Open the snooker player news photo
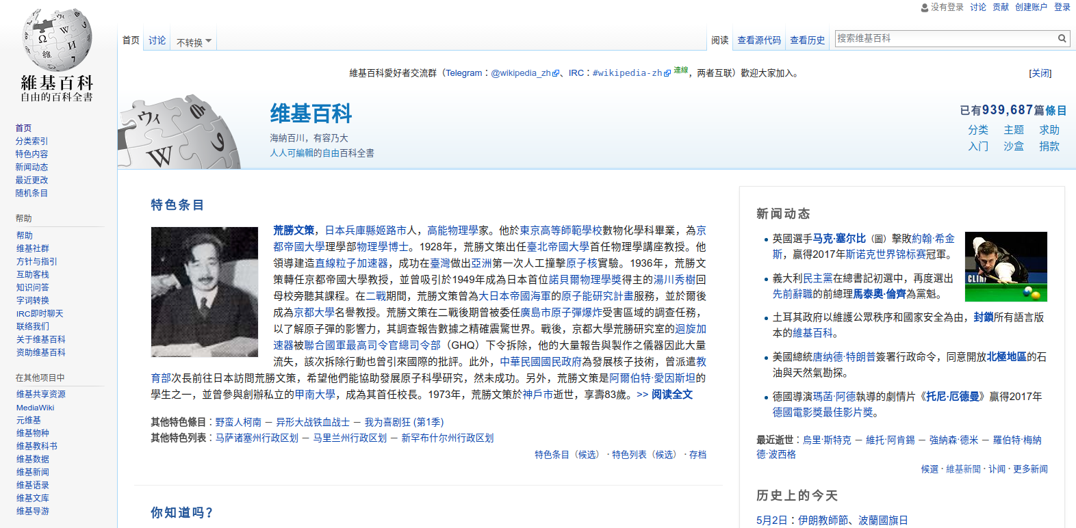1076x528 pixels. click(x=1005, y=267)
